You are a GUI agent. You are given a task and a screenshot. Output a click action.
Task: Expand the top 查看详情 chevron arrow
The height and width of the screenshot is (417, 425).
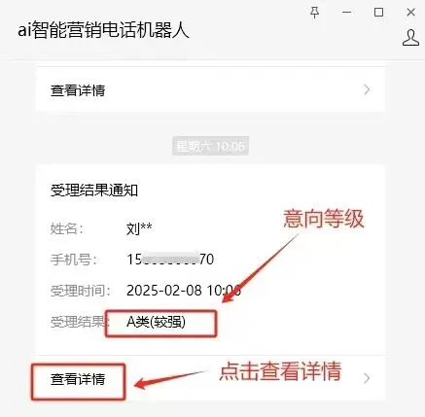[x=367, y=89]
